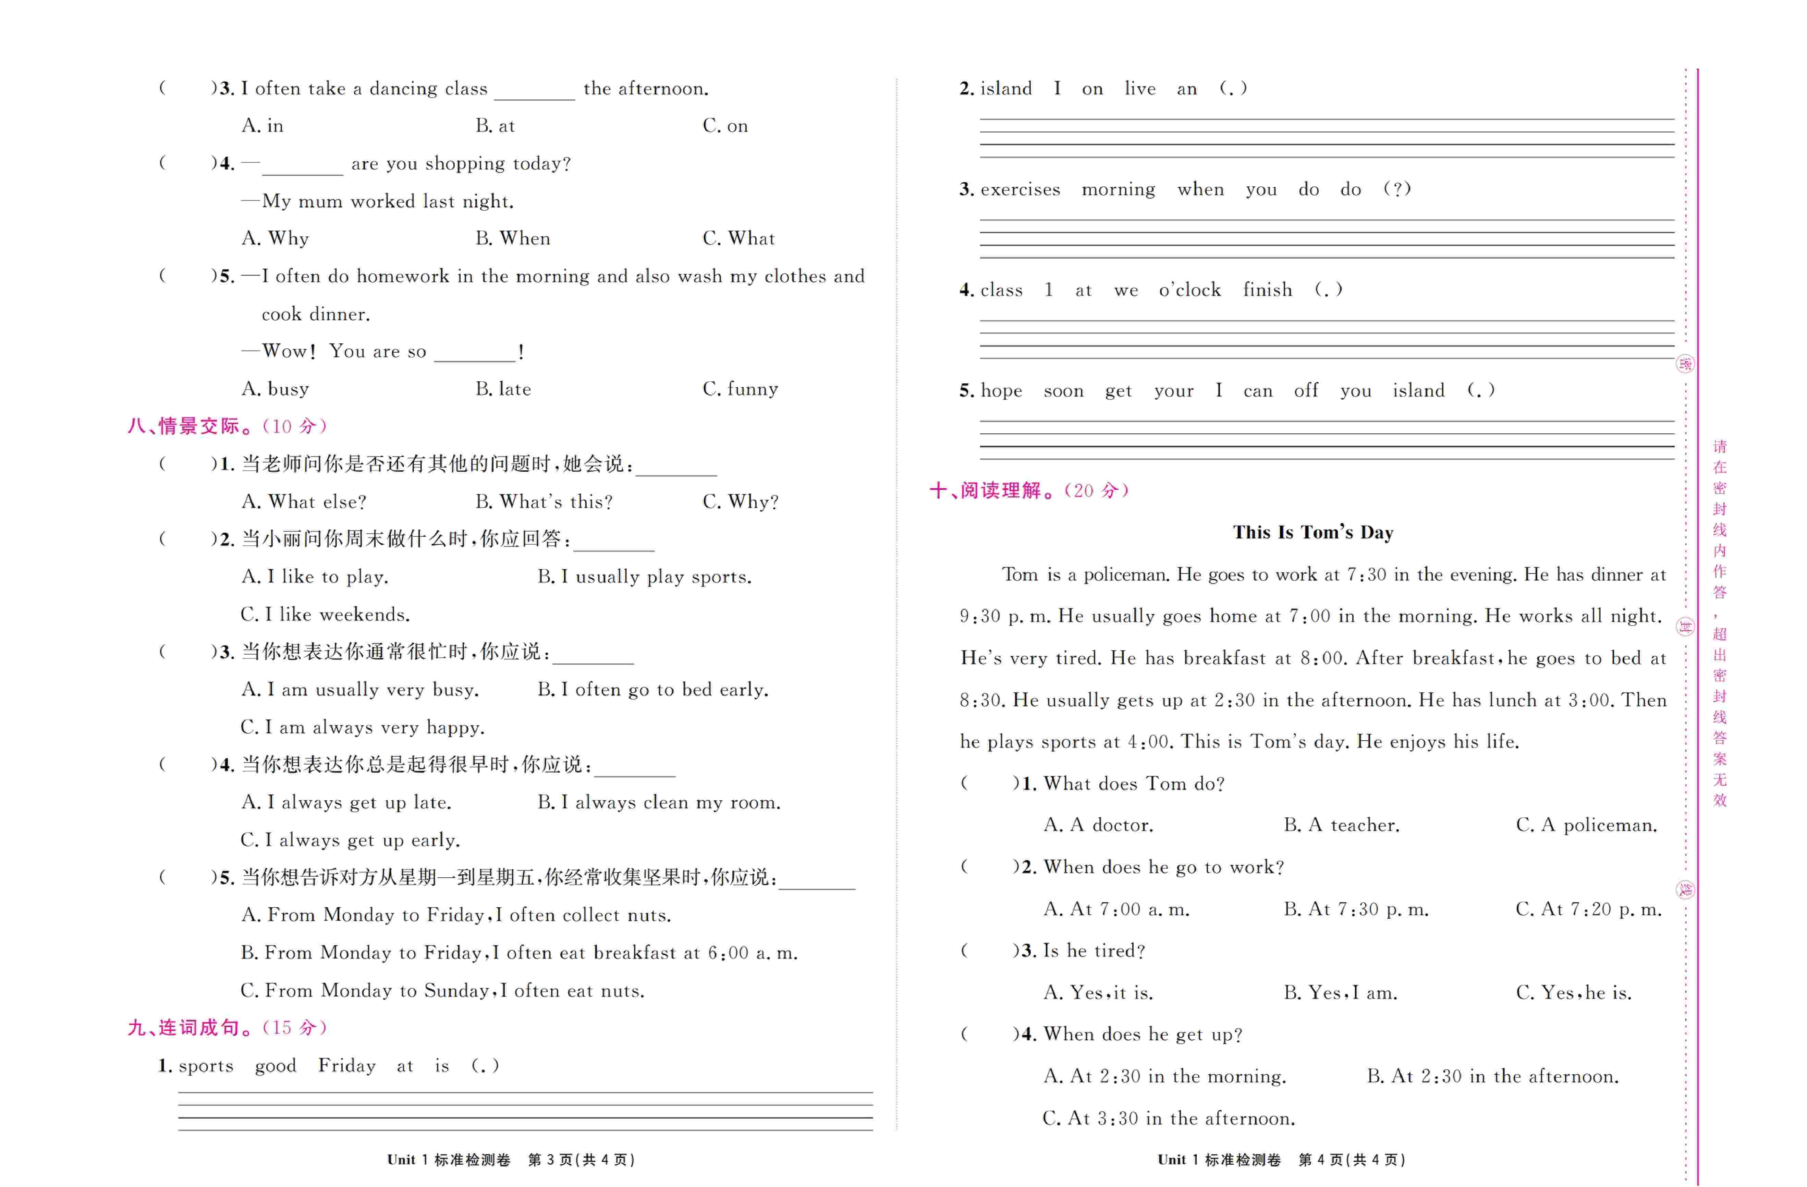Choose 'C. on' under the afternoon question

point(725,126)
